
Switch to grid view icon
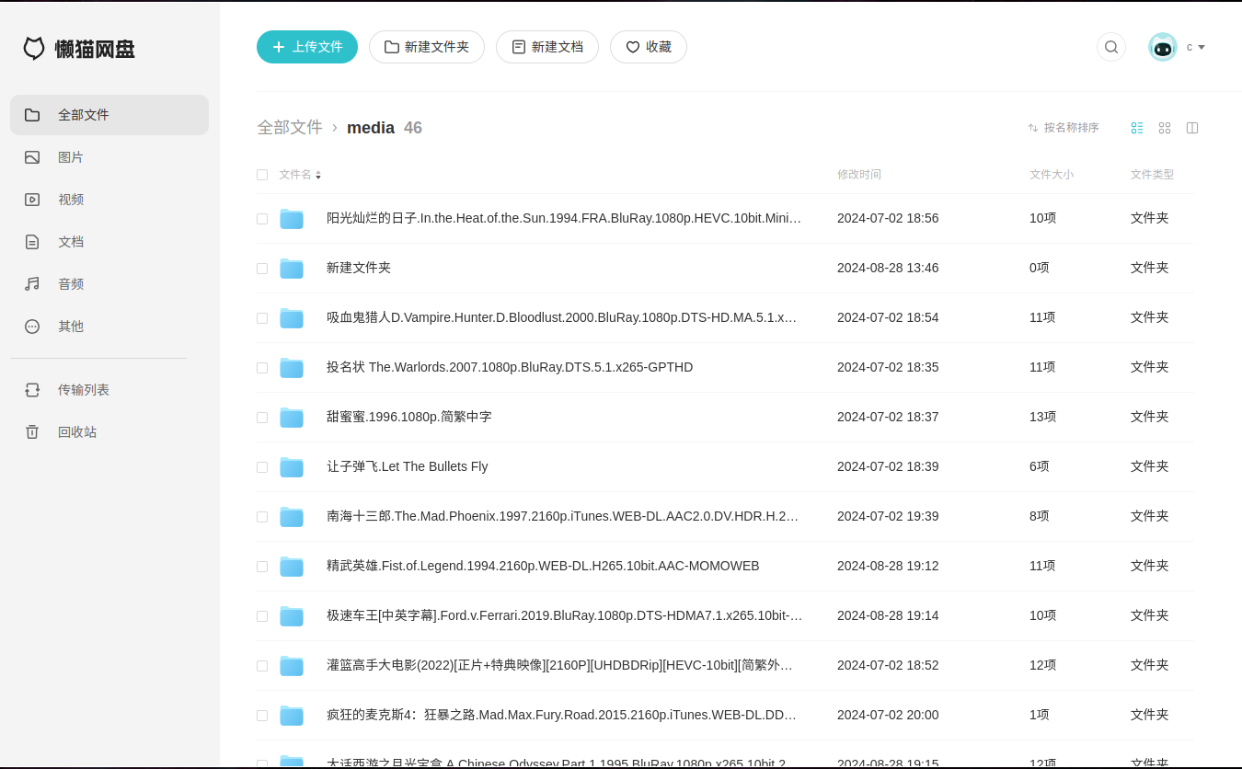point(1165,128)
